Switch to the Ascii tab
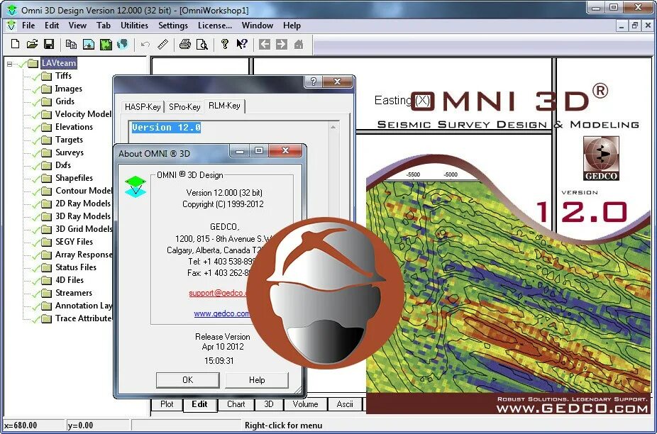The height and width of the screenshot is (434, 657). (x=345, y=404)
